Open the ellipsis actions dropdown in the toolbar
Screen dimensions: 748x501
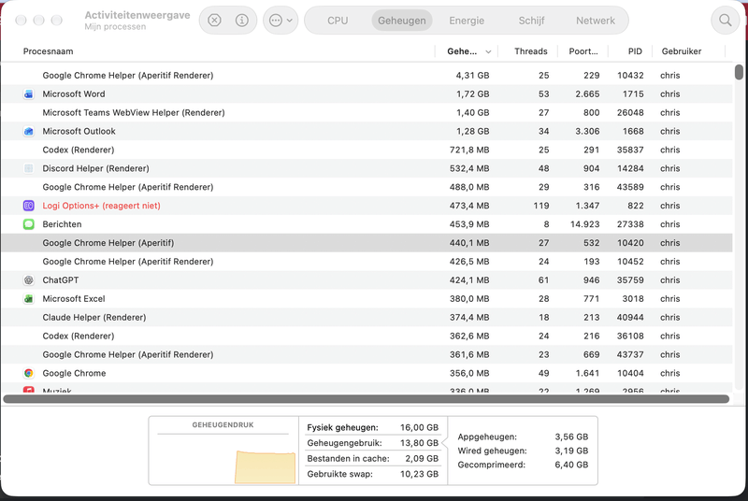point(280,21)
